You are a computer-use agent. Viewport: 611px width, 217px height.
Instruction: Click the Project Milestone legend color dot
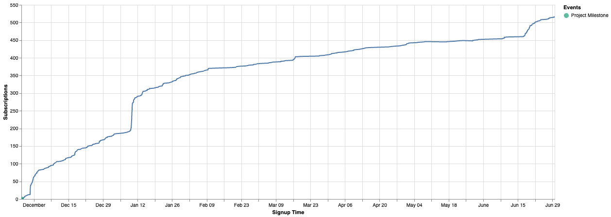566,16
